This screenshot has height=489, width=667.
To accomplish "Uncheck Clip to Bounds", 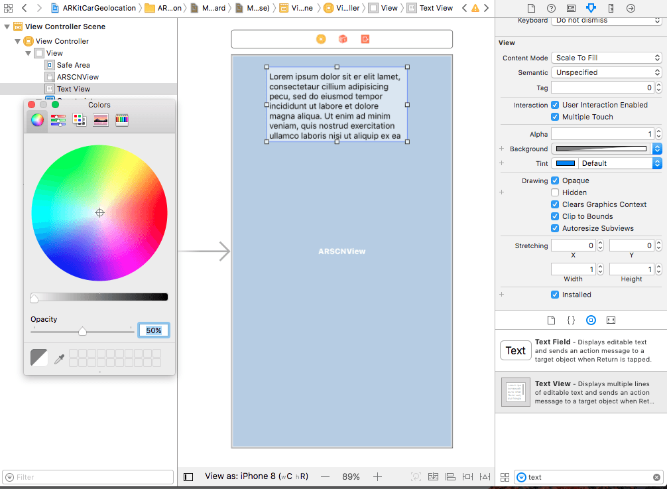I will 556,216.
